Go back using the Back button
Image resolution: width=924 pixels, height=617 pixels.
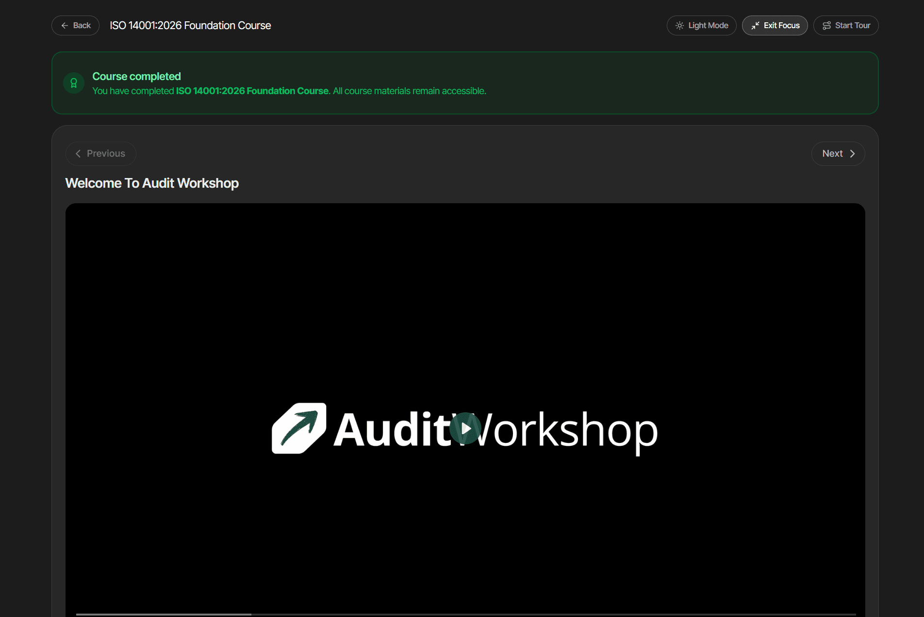75,25
